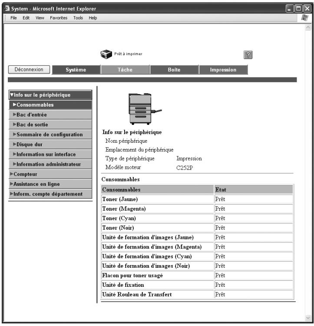The image size is (314, 326).
Task: Go to the Impression tab
Action: (223, 70)
